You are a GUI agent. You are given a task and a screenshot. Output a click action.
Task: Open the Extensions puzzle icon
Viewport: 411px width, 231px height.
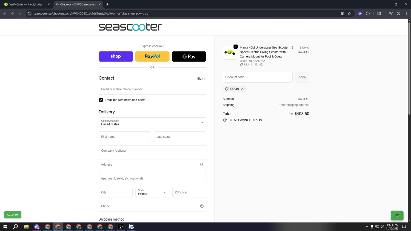368,13
